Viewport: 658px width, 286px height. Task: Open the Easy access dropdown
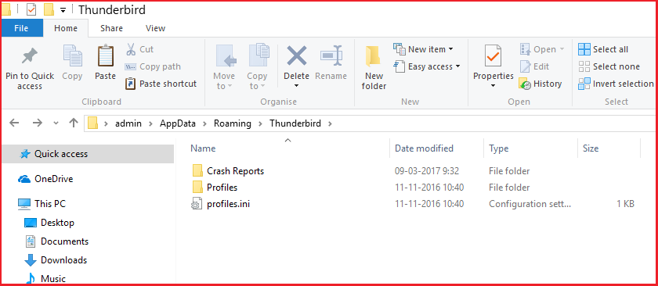(427, 66)
